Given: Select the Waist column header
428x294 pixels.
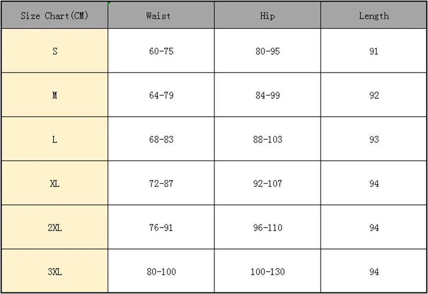Looking at the screenshot, I should [161, 15].
